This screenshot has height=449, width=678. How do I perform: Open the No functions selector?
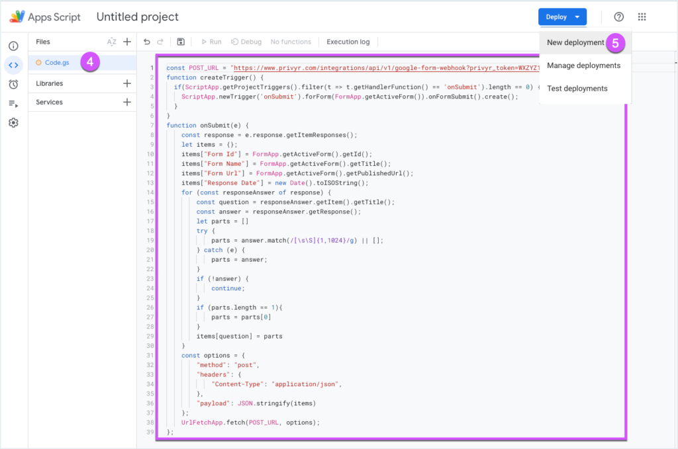tap(291, 42)
